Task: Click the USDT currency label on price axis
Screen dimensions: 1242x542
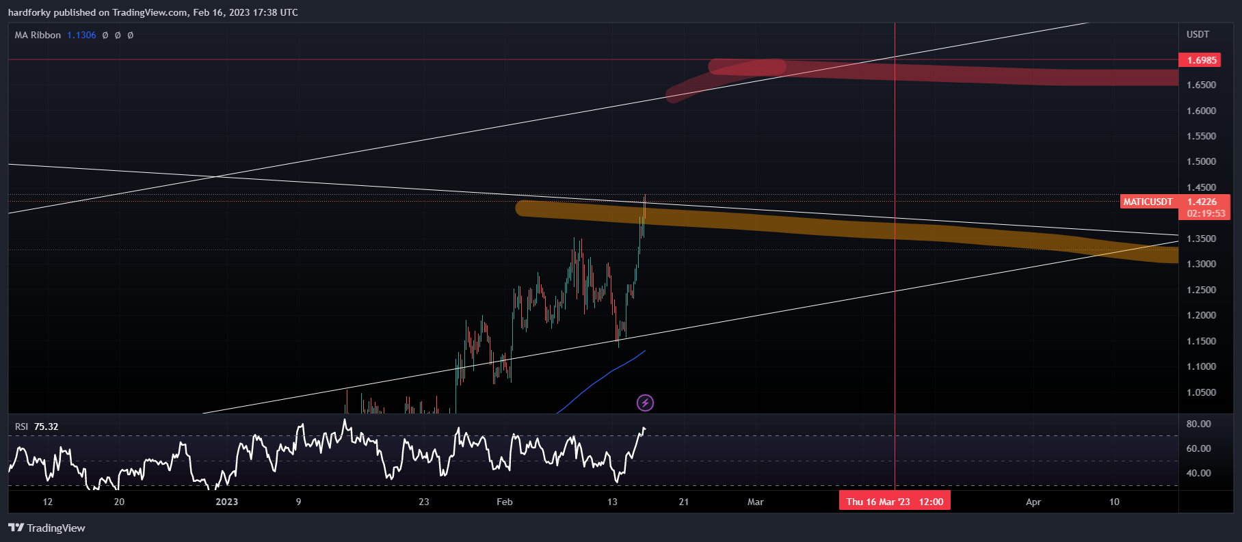Action: tap(1198, 34)
